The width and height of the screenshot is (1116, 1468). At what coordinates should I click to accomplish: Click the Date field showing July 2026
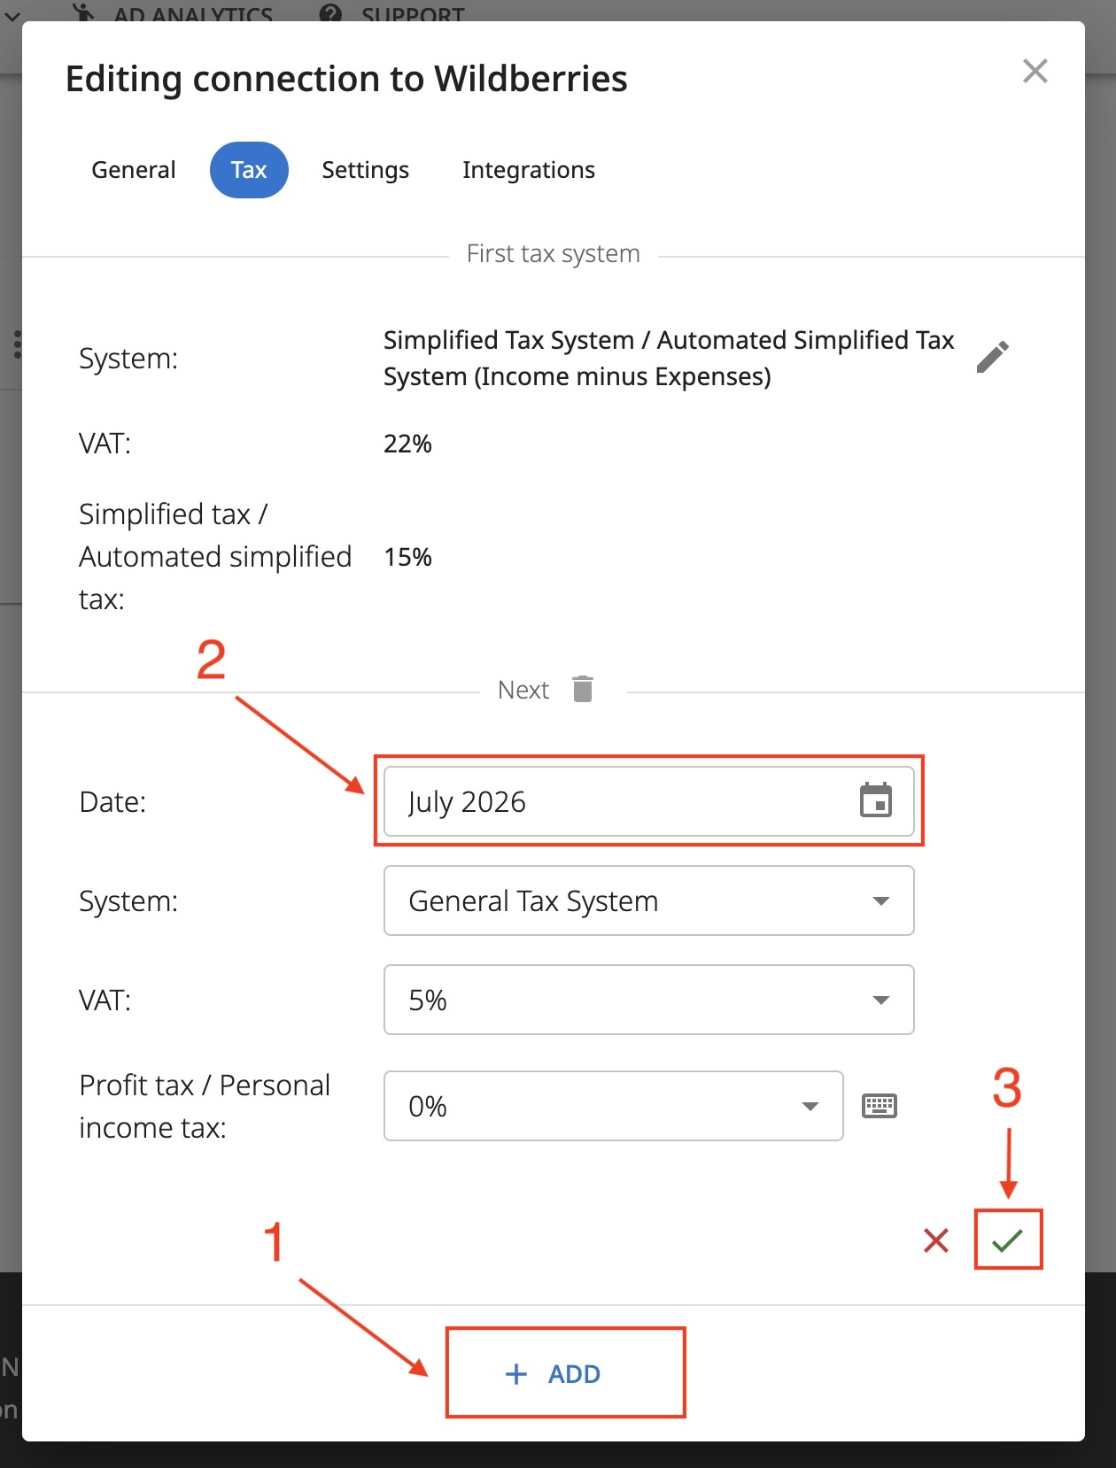tap(648, 801)
